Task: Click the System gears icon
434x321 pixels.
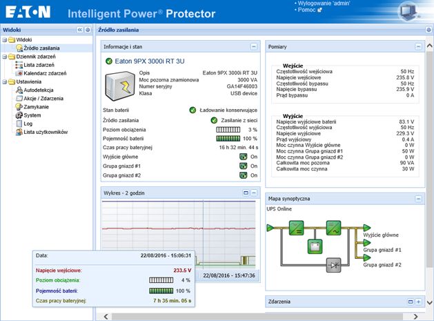Action: pyautogui.click(x=19, y=115)
